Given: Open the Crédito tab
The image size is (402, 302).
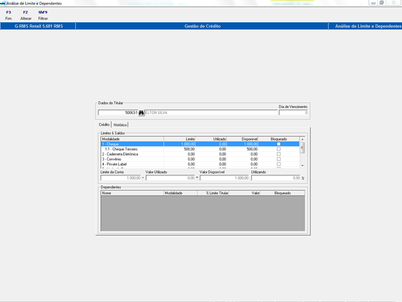Looking at the screenshot, I should (x=104, y=125).
